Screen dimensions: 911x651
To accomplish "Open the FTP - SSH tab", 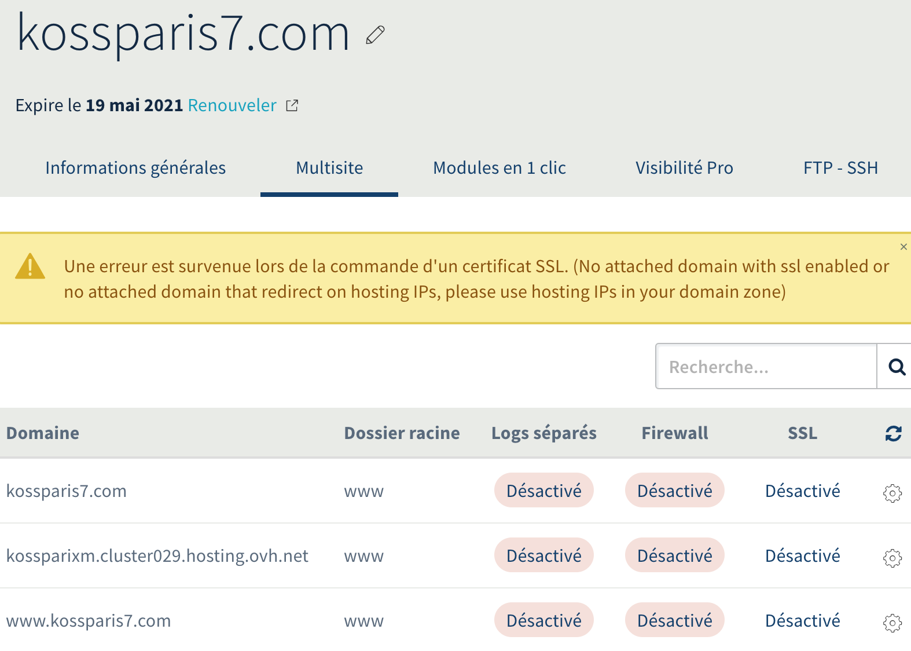I will 840,168.
